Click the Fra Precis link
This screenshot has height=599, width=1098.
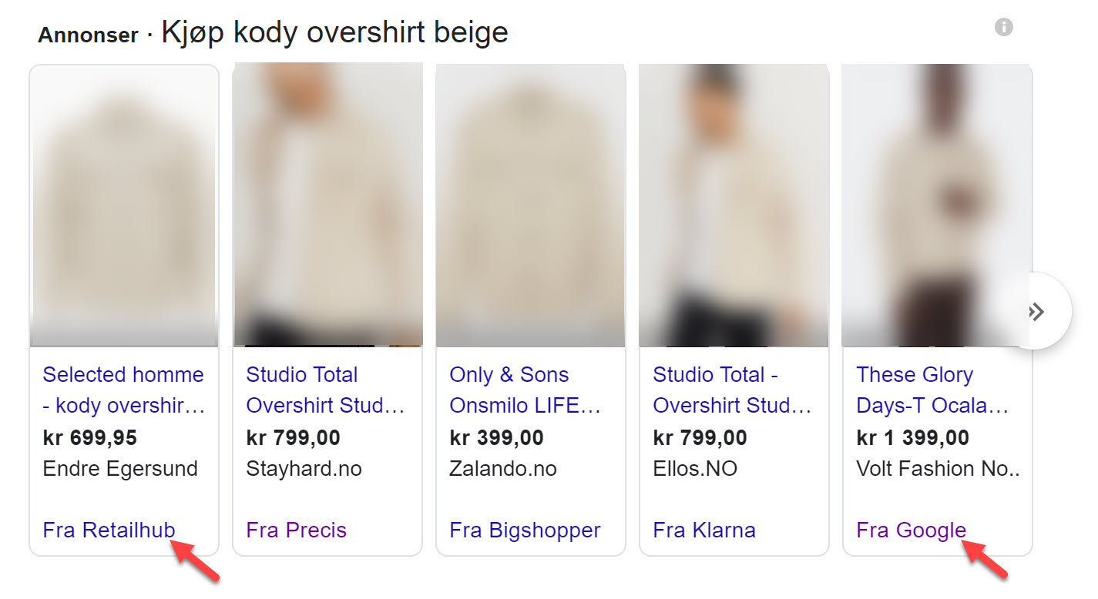[296, 530]
